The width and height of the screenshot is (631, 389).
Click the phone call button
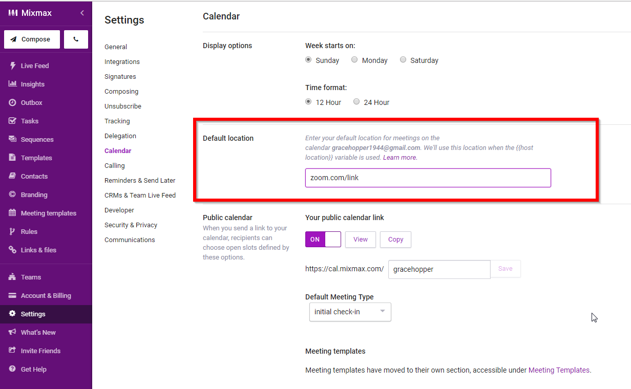[x=76, y=39]
